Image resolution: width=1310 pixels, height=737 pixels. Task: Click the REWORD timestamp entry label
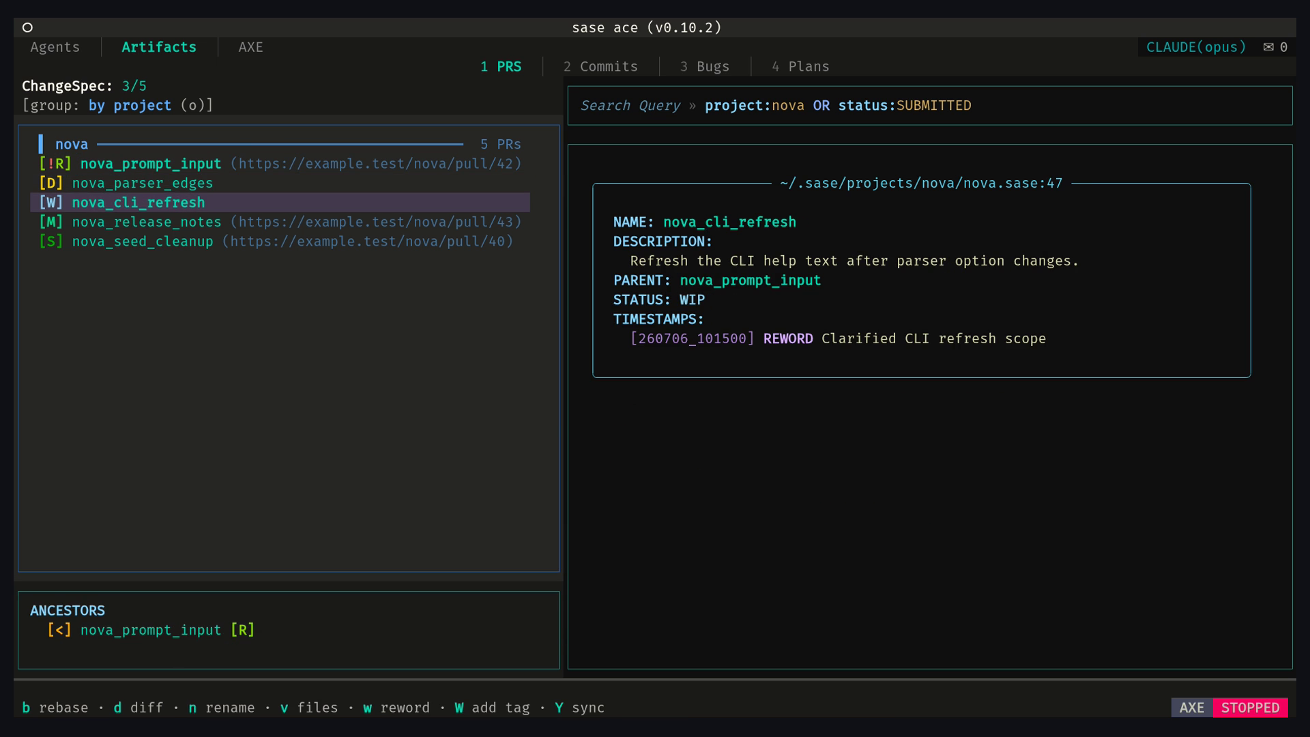point(788,339)
